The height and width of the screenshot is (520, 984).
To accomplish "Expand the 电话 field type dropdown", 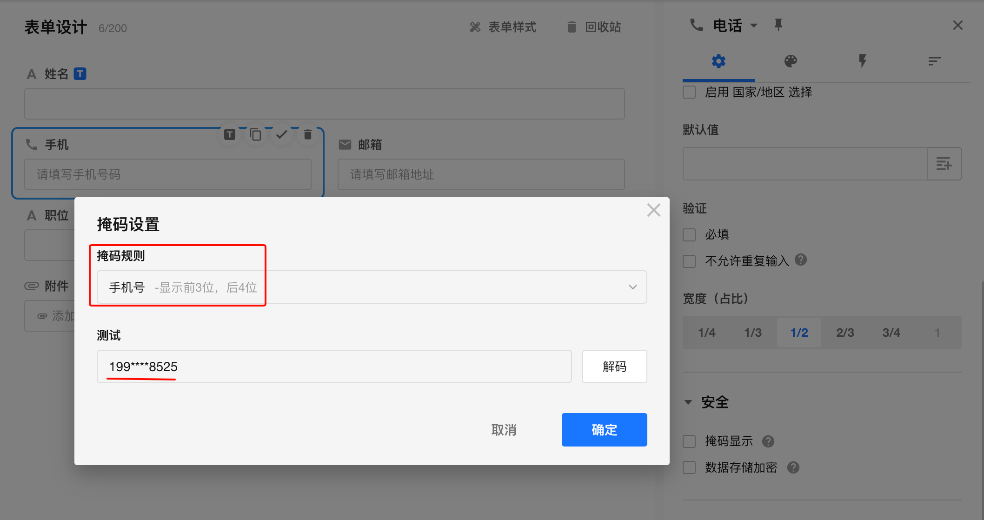I will coord(754,26).
